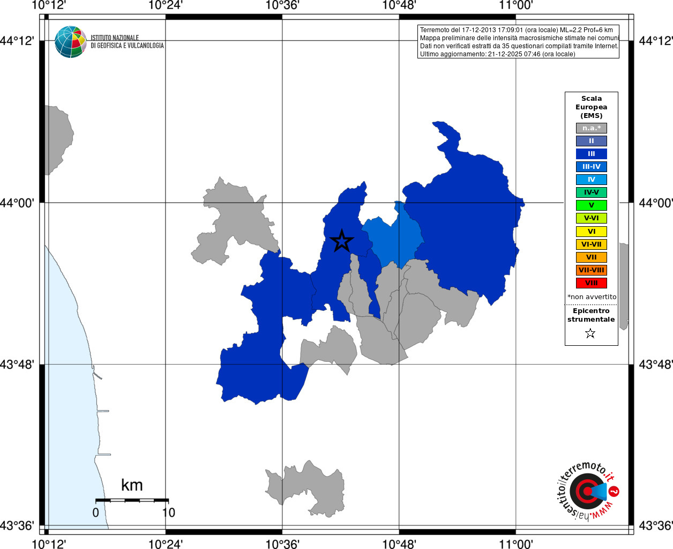Click the top 10°24' longitude label
Image resolution: width=673 pixels, height=549 pixels.
coord(166,5)
